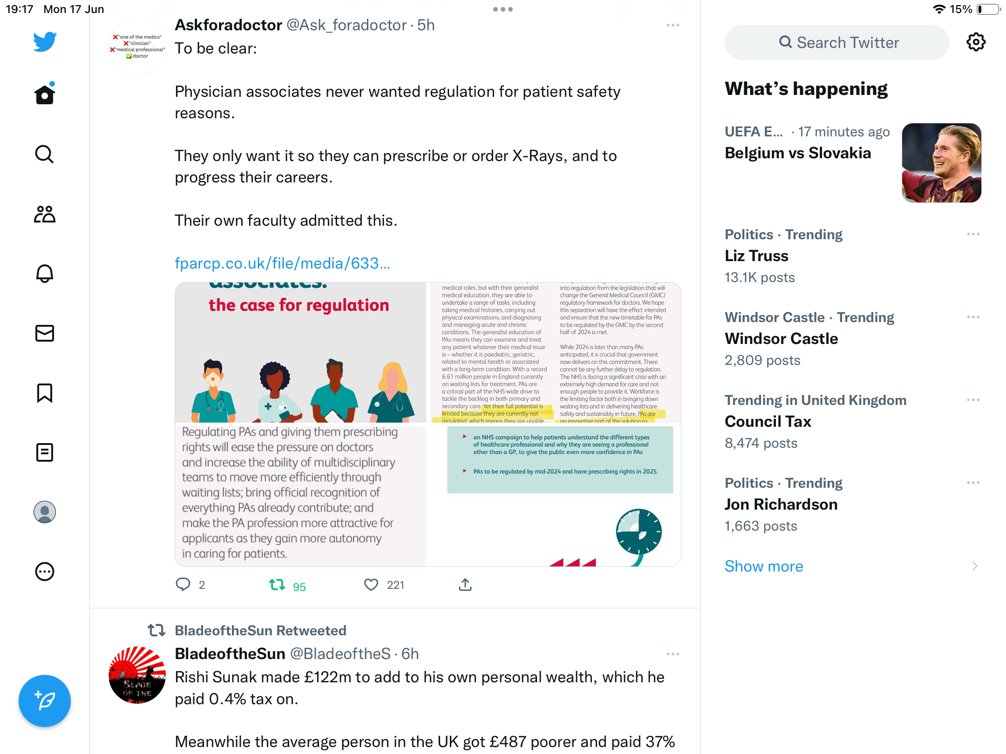Open more options for Liz Truss trend
1006x754 pixels.
tap(973, 234)
